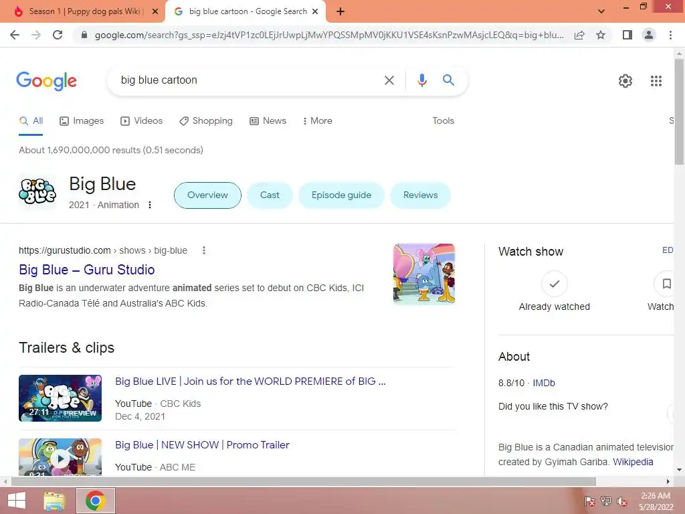Open the taskbar clock and date
The height and width of the screenshot is (514, 685).
(656, 501)
